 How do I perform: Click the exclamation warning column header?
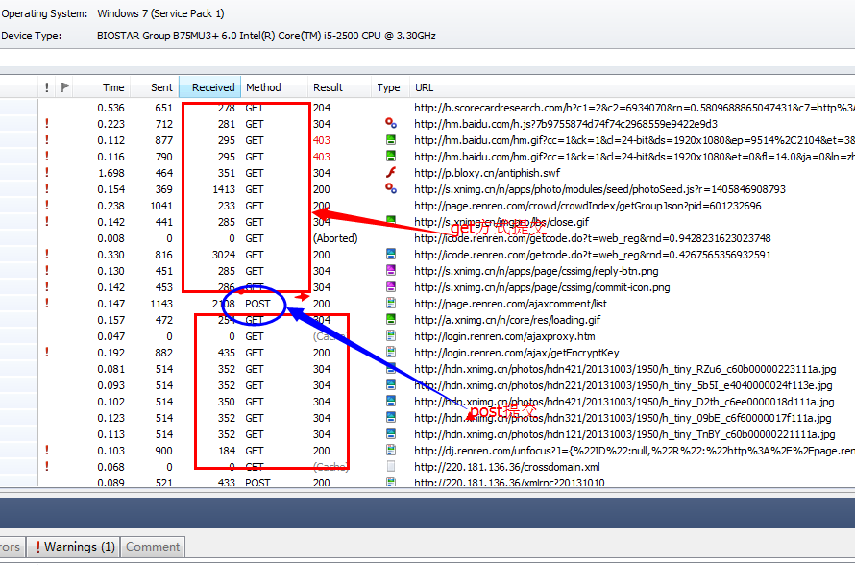coord(45,87)
